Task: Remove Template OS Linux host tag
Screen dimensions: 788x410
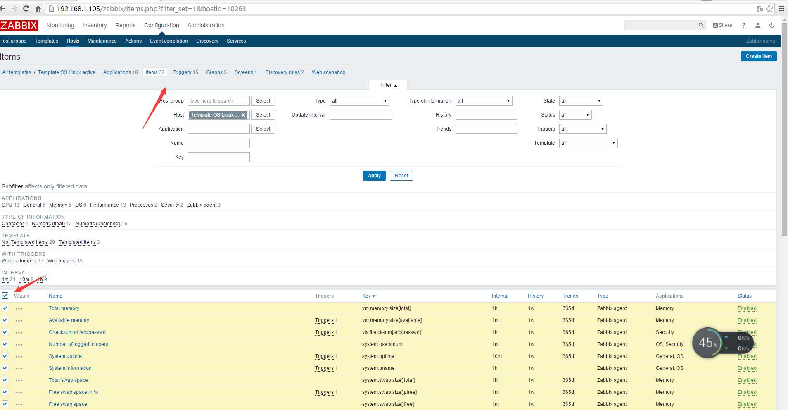Action: [244, 115]
